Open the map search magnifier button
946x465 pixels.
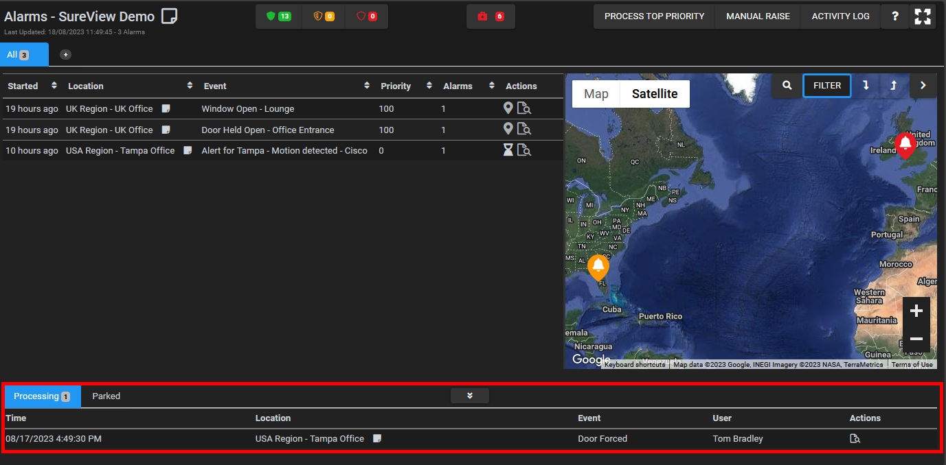pyautogui.click(x=787, y=86)
